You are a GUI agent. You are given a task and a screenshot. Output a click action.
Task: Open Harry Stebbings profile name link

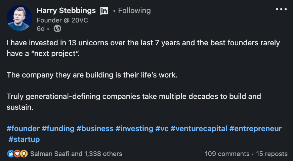pos(66,11)
